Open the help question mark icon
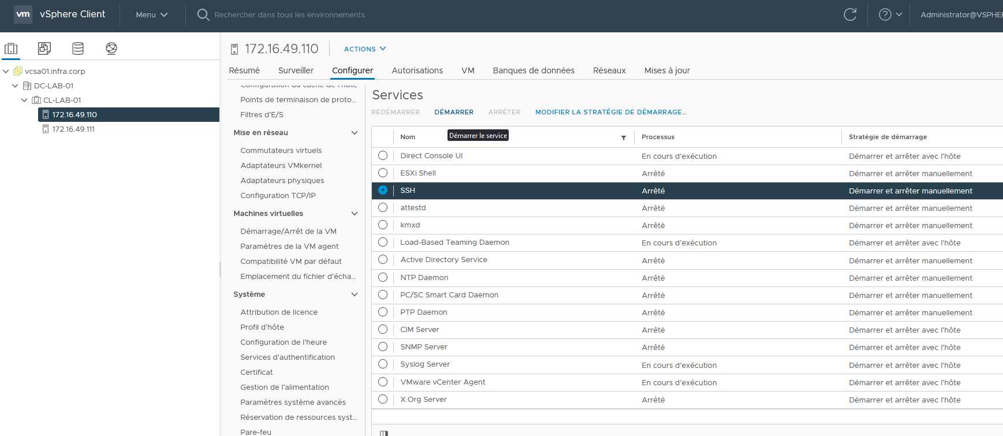Screen dimensions: 1003x436 pyautogui.click(x=885, y=15)
